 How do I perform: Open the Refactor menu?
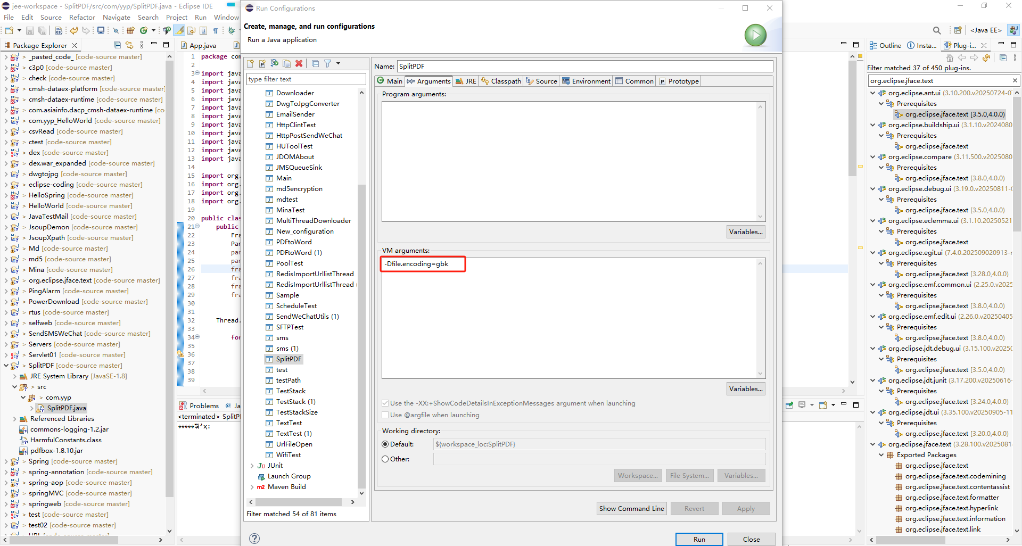coord(82,17)
